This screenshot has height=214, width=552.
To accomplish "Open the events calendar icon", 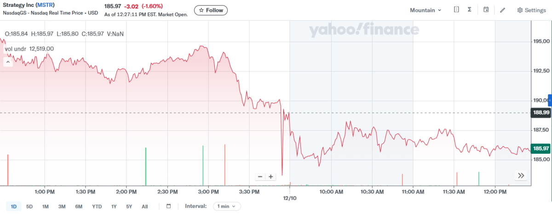I will [x=486, y=10].
